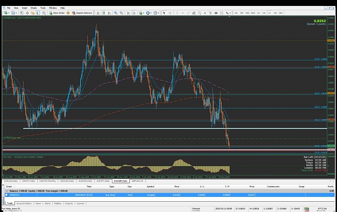
Task: Open the Mailbox terminal tab
Action: [x=58, y=203]
